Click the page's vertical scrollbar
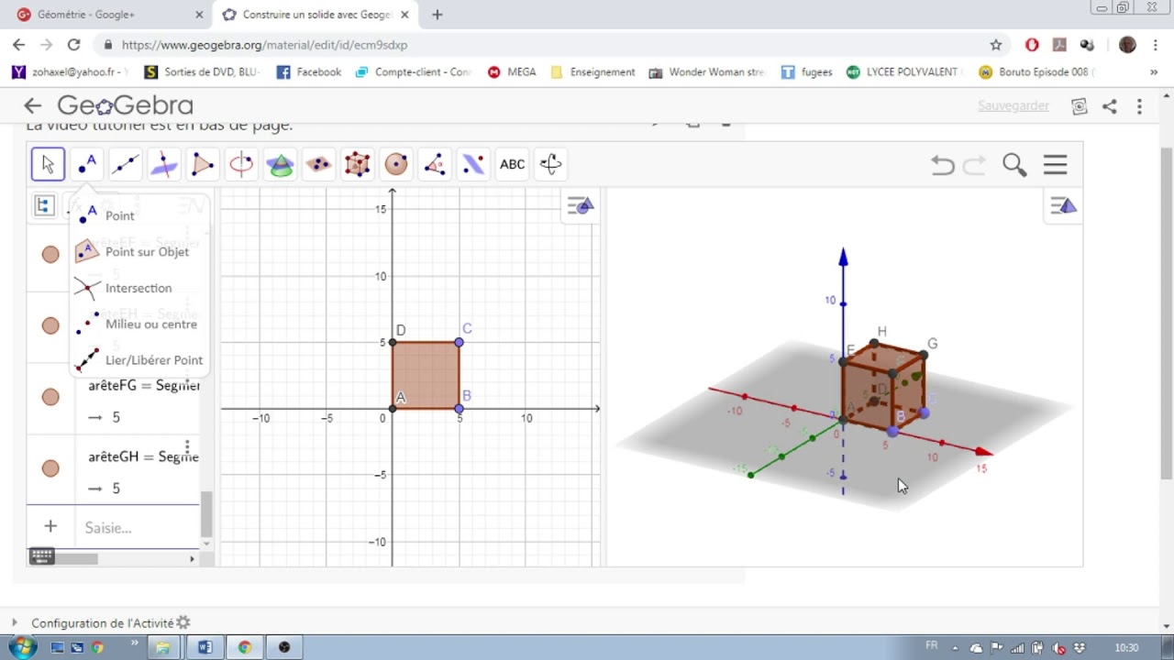1174x660 pixels. point(1167,312)
